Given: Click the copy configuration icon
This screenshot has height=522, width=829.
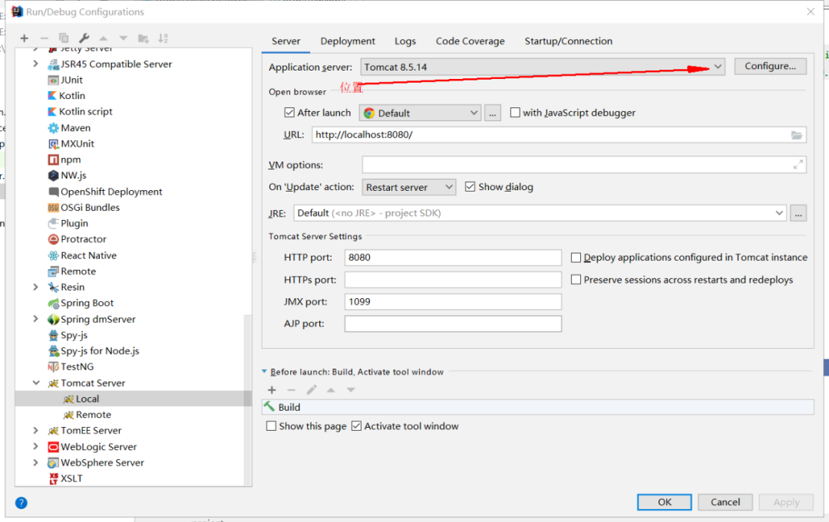Looking at the screenshot, I should tap(64, 38).
